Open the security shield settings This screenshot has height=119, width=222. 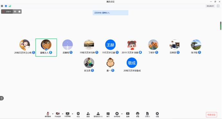tap(78, 115)
